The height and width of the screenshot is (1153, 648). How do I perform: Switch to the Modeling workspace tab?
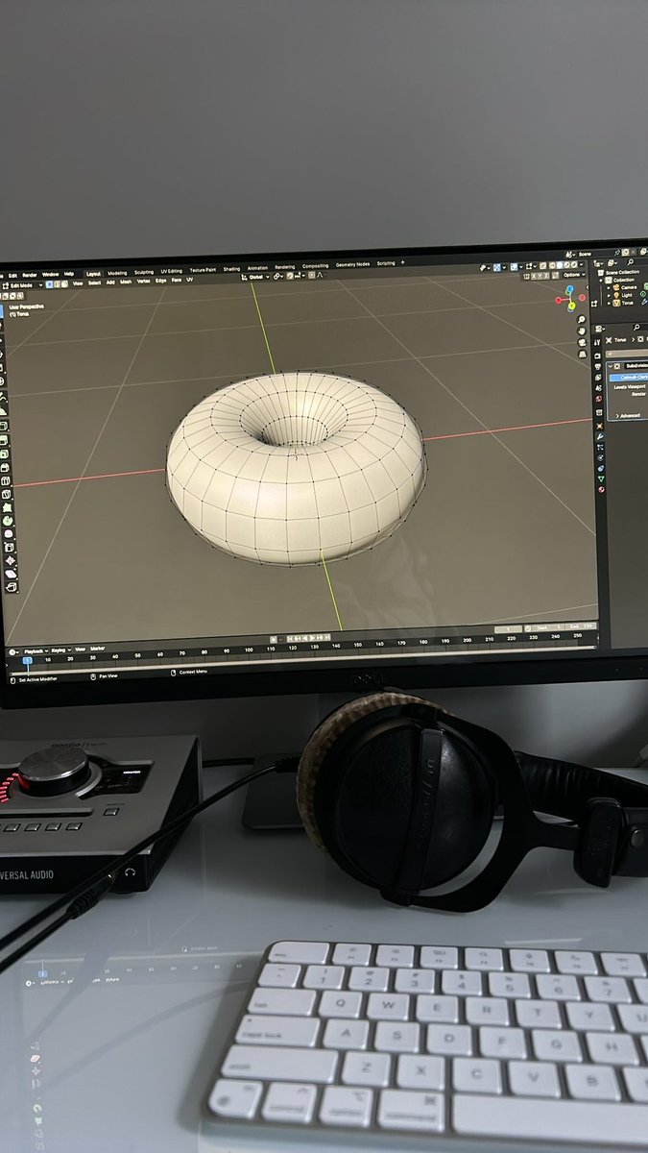117,273
